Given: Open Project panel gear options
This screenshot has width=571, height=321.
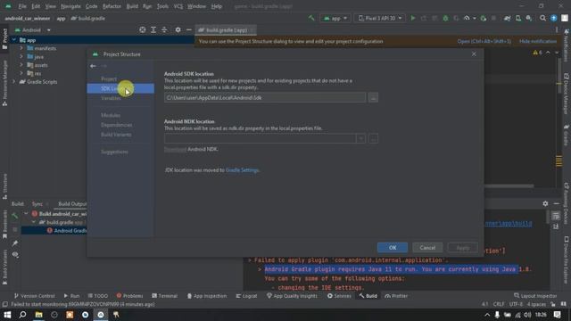Looking at the screenshot, I should (x=178, y=29).
